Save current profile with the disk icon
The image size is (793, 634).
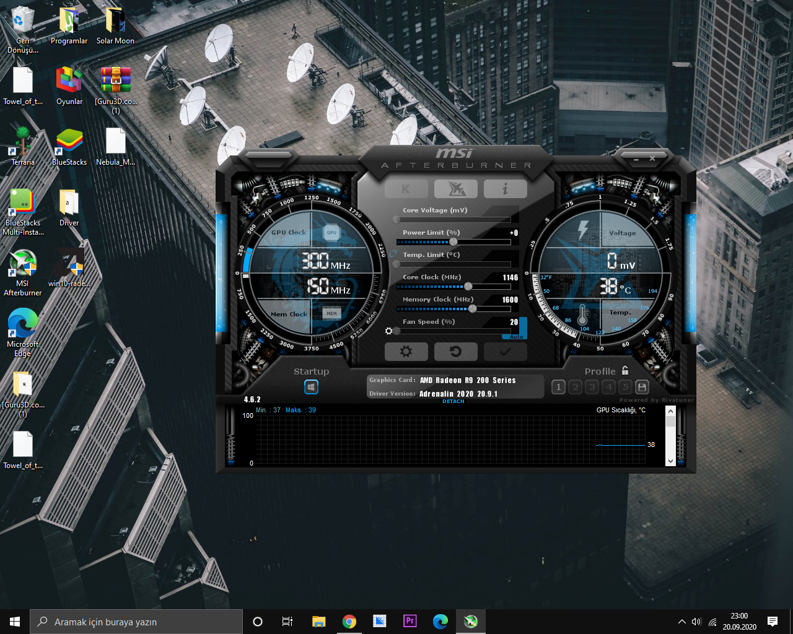[642, 386]
